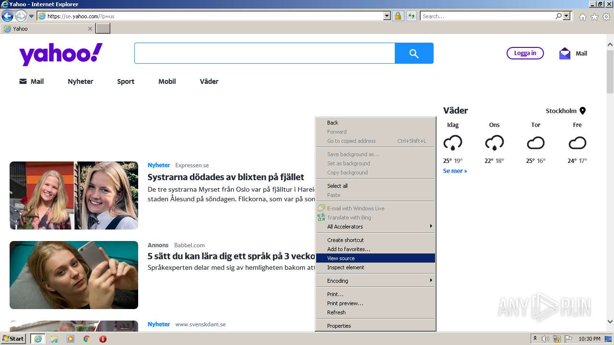Close the Yahoo tab

click(x=90, y=29)
